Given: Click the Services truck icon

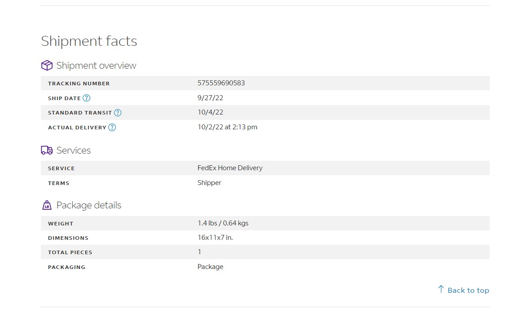Looking at the screenshot, I should click(47, 150).
